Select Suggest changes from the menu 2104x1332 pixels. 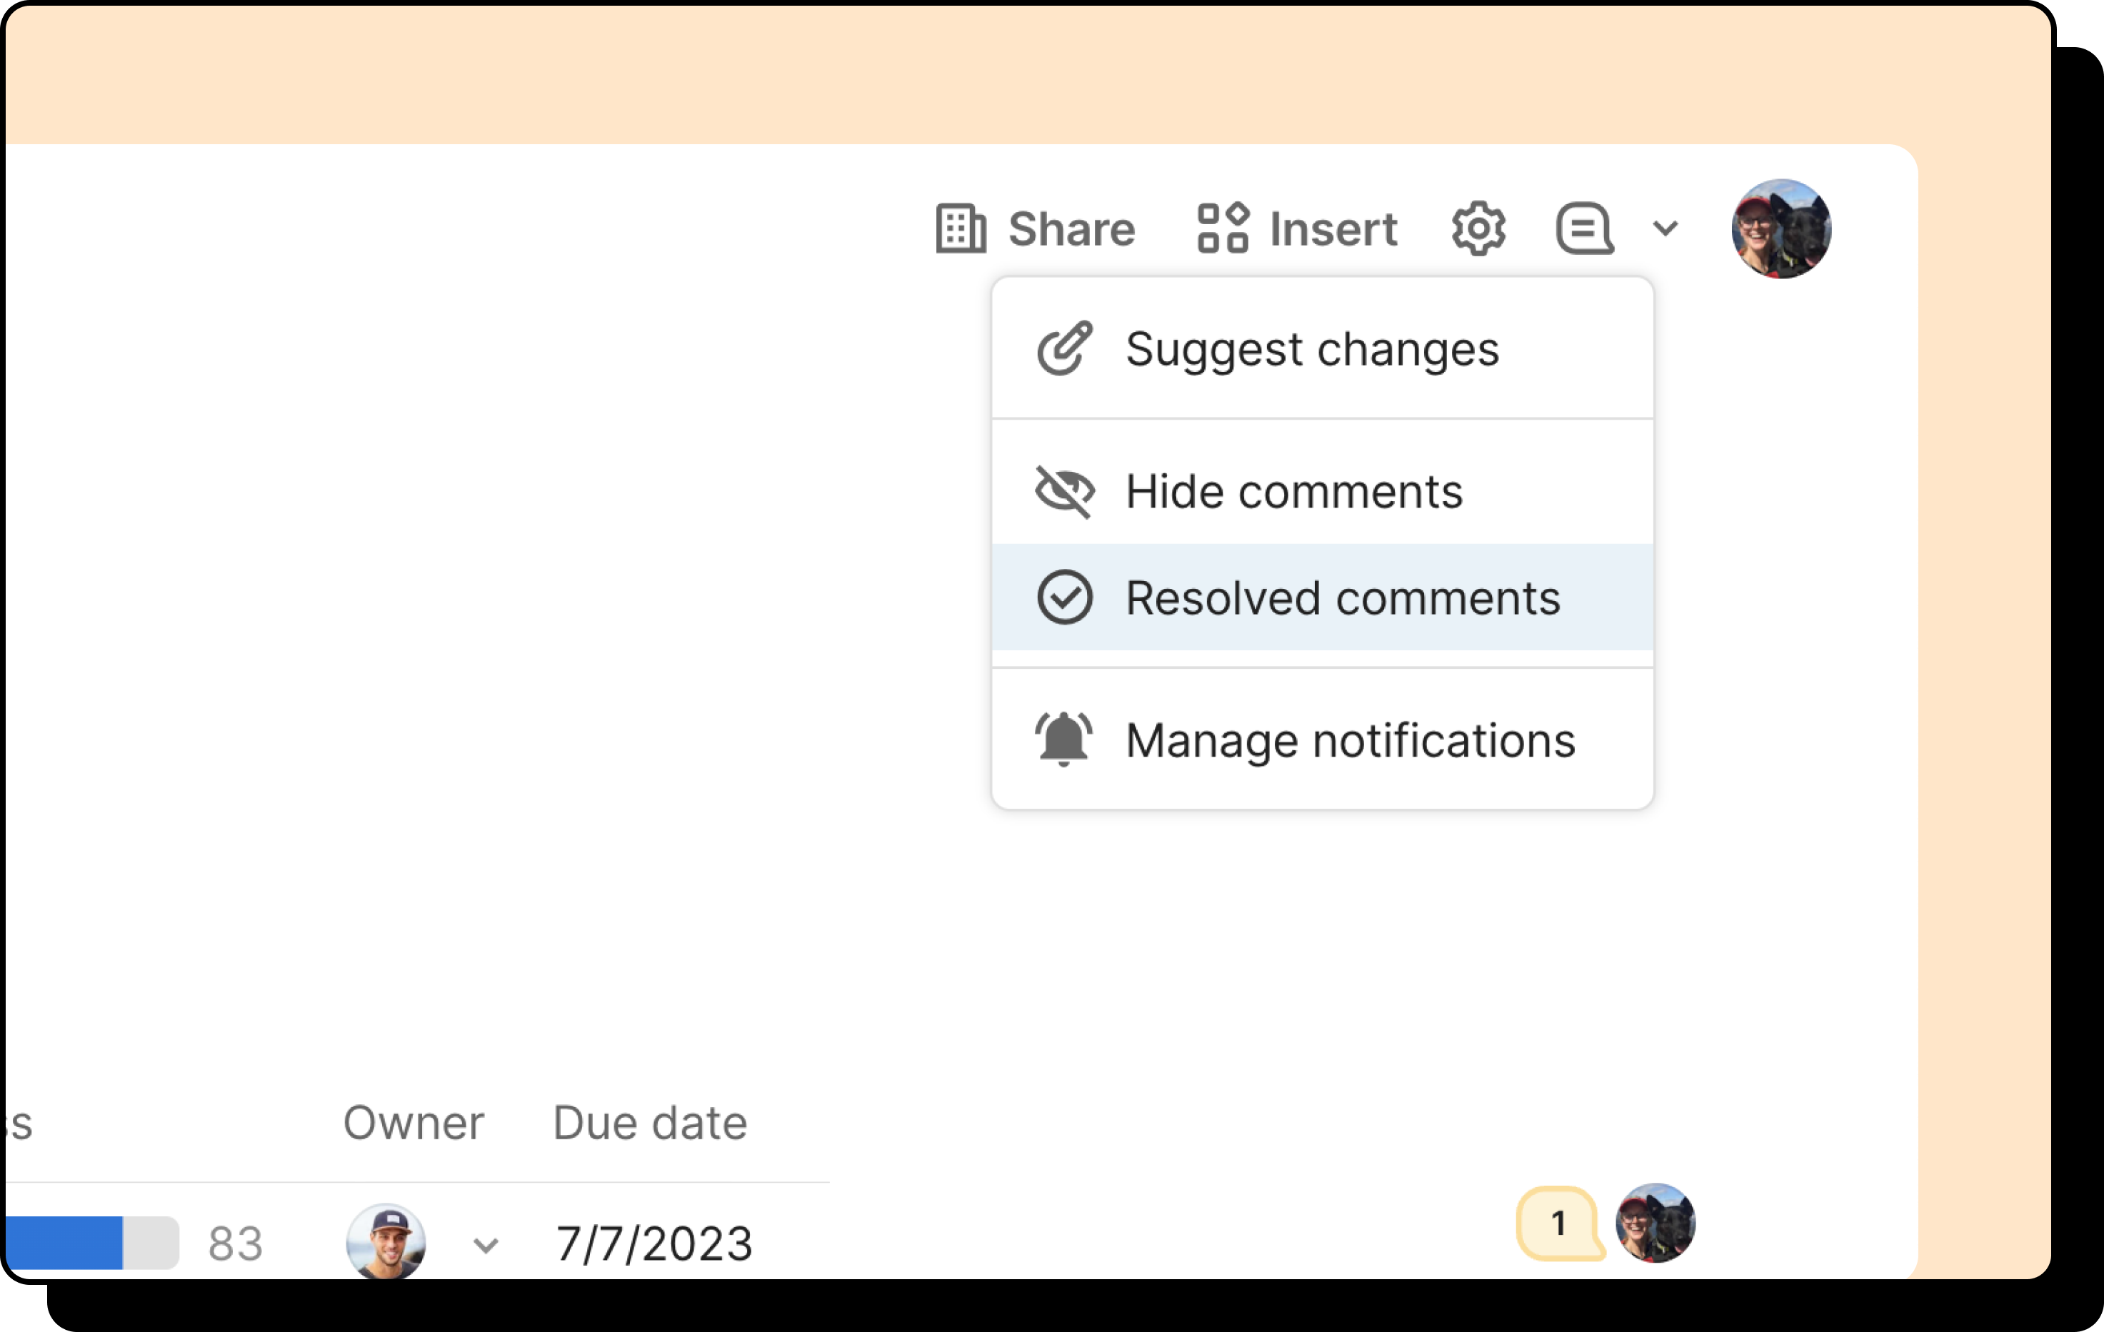[1311, 349]
